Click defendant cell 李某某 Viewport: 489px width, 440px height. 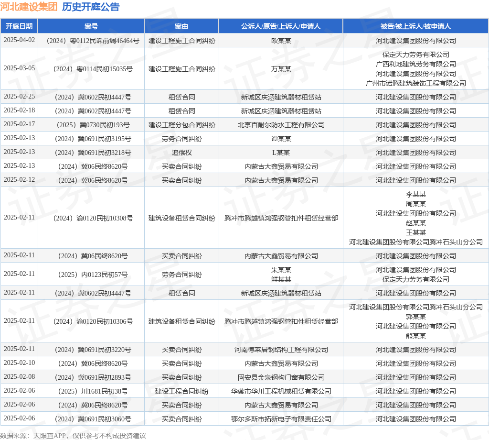tap(416, 194)
